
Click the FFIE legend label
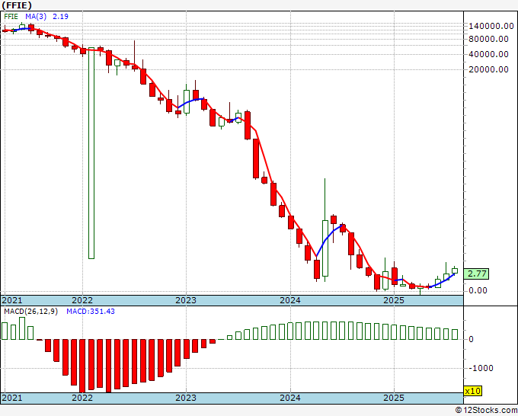tap(11, 17)
